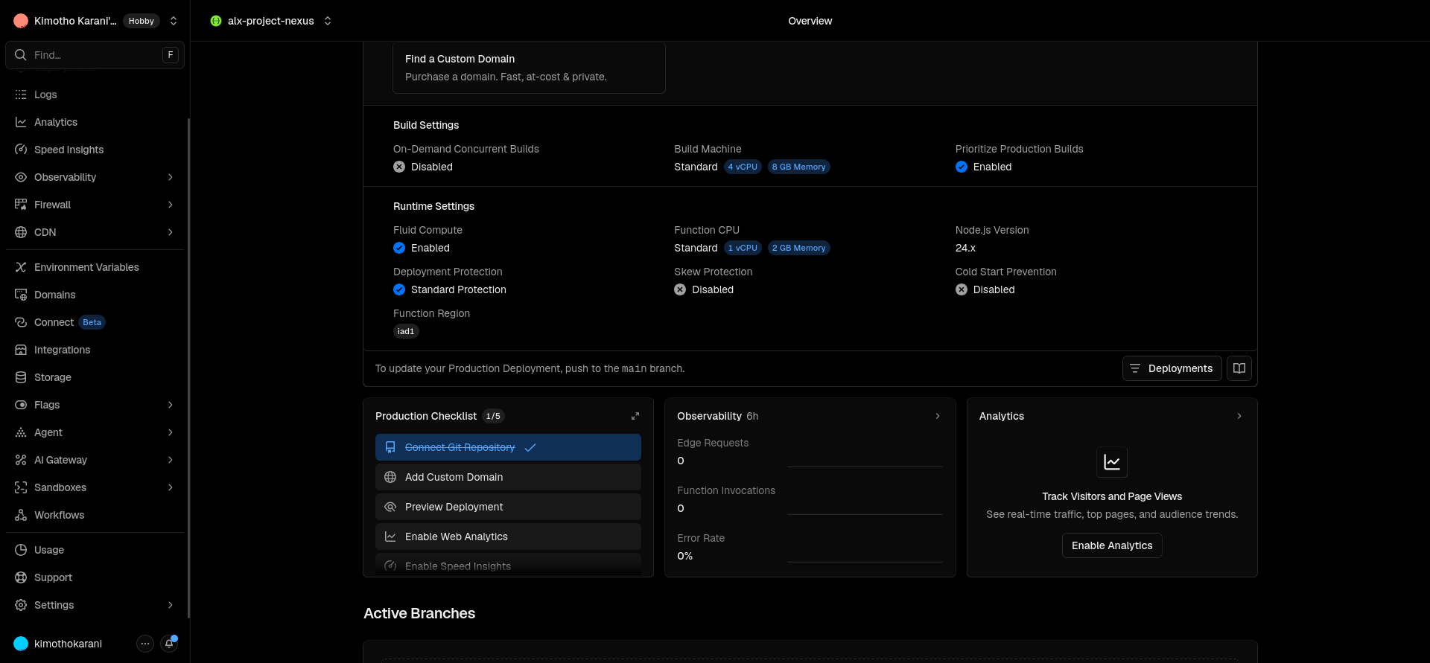This screenshot has width=1430, height=663.
Task: Click the iad1 function region tag
Action: click(406, 331)
